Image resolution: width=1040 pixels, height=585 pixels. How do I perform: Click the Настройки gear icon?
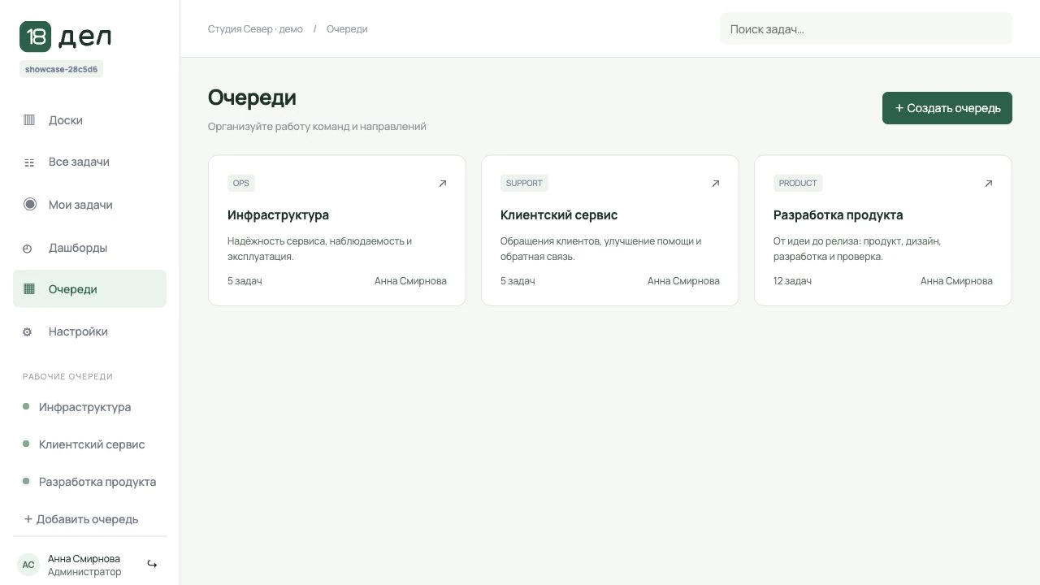[x=27, y=332]
